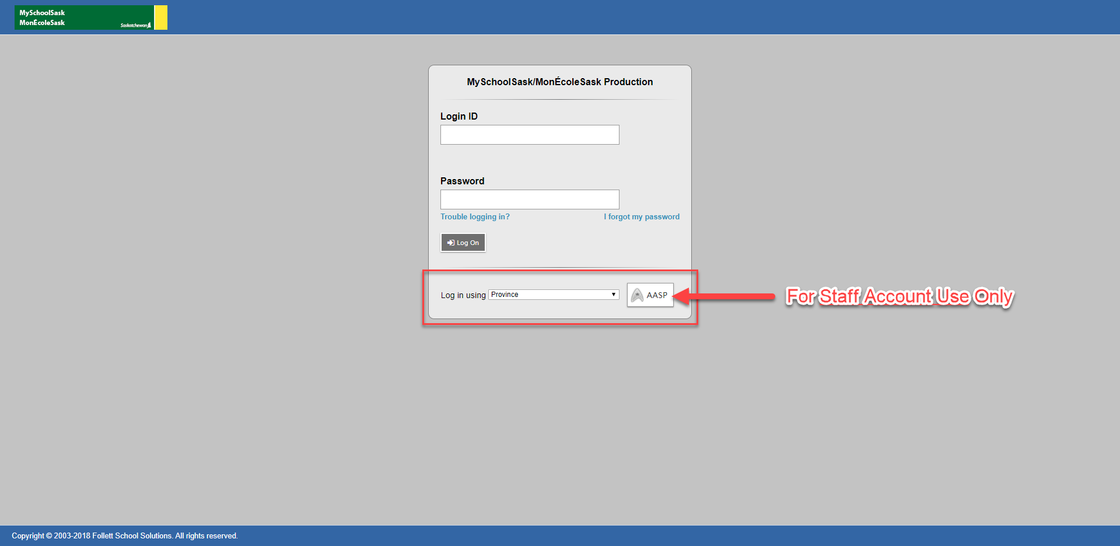
Task: Expand the Province login dropdown
Action: (554, 295)
